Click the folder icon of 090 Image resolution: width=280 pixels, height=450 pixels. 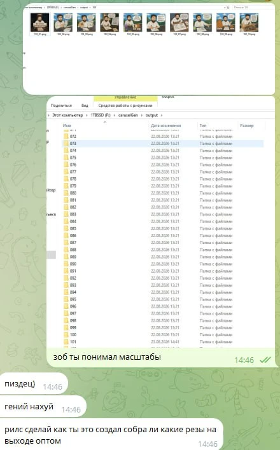pyautogui.click(x=66, y=264)
